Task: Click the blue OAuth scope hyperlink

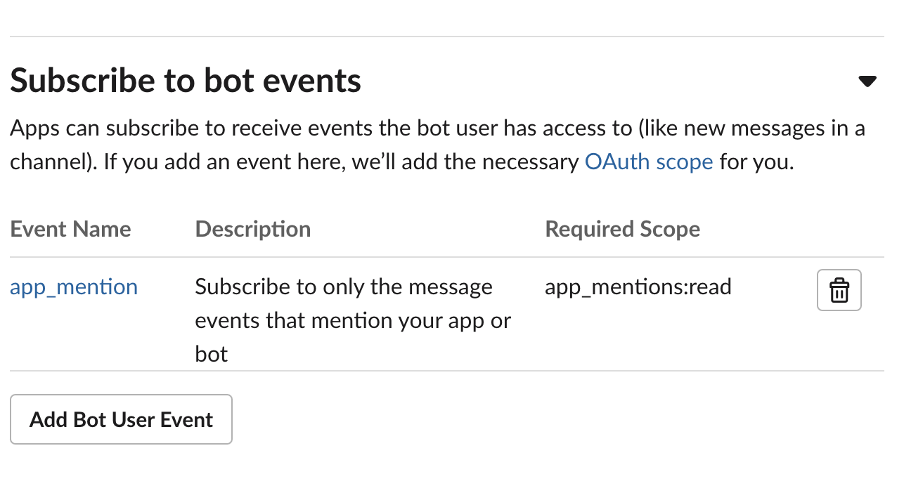Action: point(648,162)
